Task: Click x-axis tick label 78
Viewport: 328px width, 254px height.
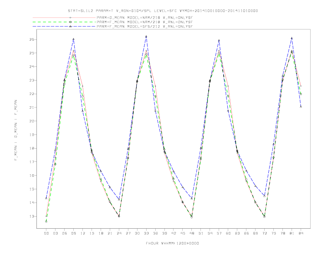Action: 282,233
